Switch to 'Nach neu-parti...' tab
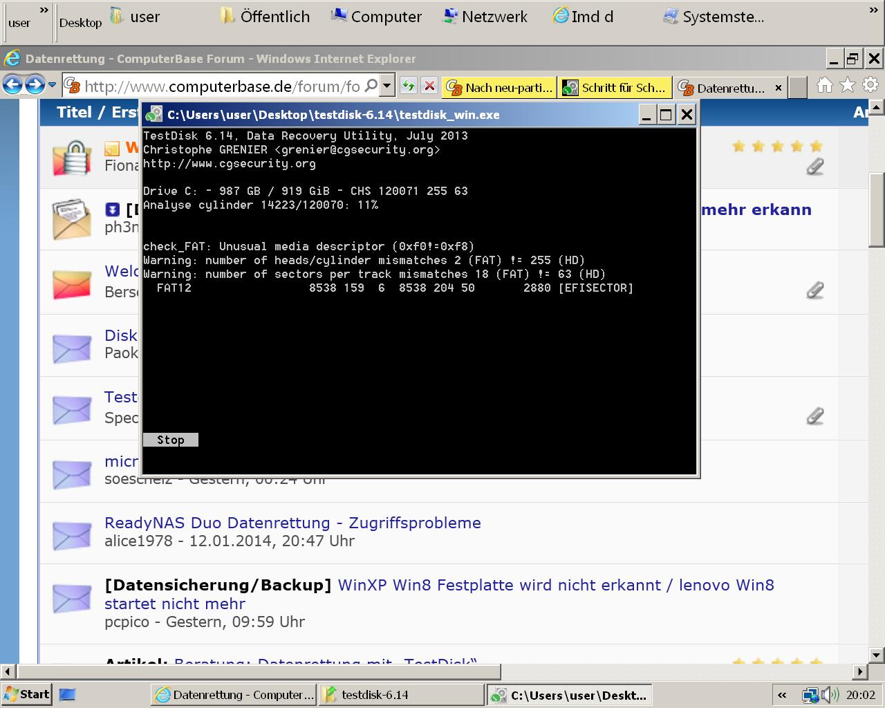The width and height of the screenshot is (885, 708). 499,87
